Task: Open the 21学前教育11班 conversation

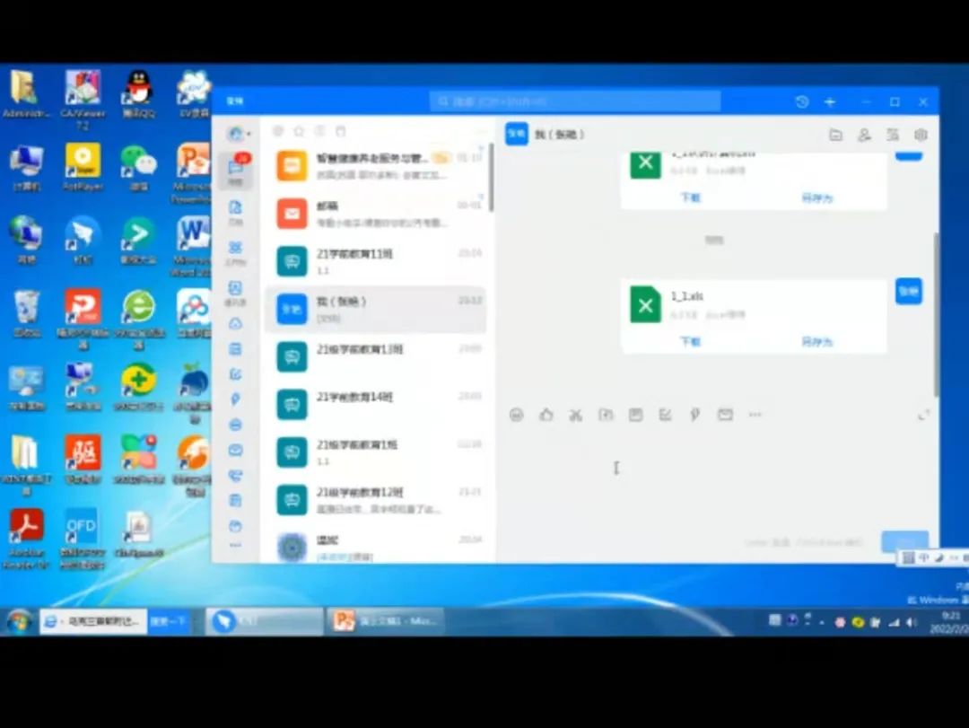Action: pyautogui.click(x=376, y=261)
